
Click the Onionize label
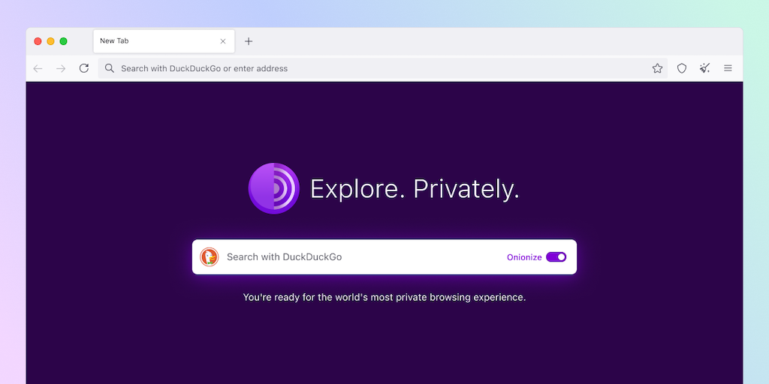click(524, 257)
